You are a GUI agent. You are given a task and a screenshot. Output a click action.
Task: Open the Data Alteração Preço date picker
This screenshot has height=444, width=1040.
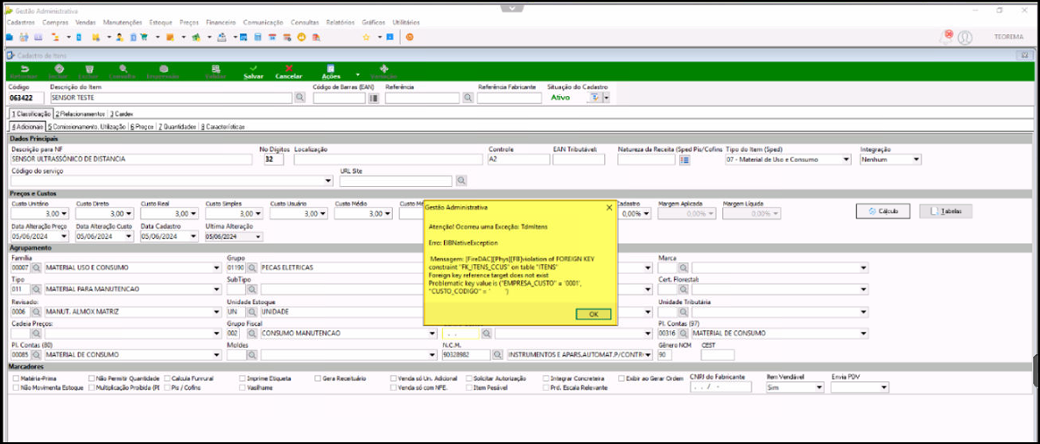(63, 236)
